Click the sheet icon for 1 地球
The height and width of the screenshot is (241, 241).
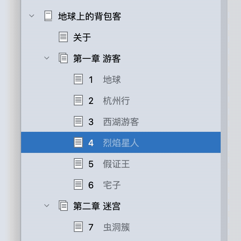pyautogui.click(x=78, y=79)
